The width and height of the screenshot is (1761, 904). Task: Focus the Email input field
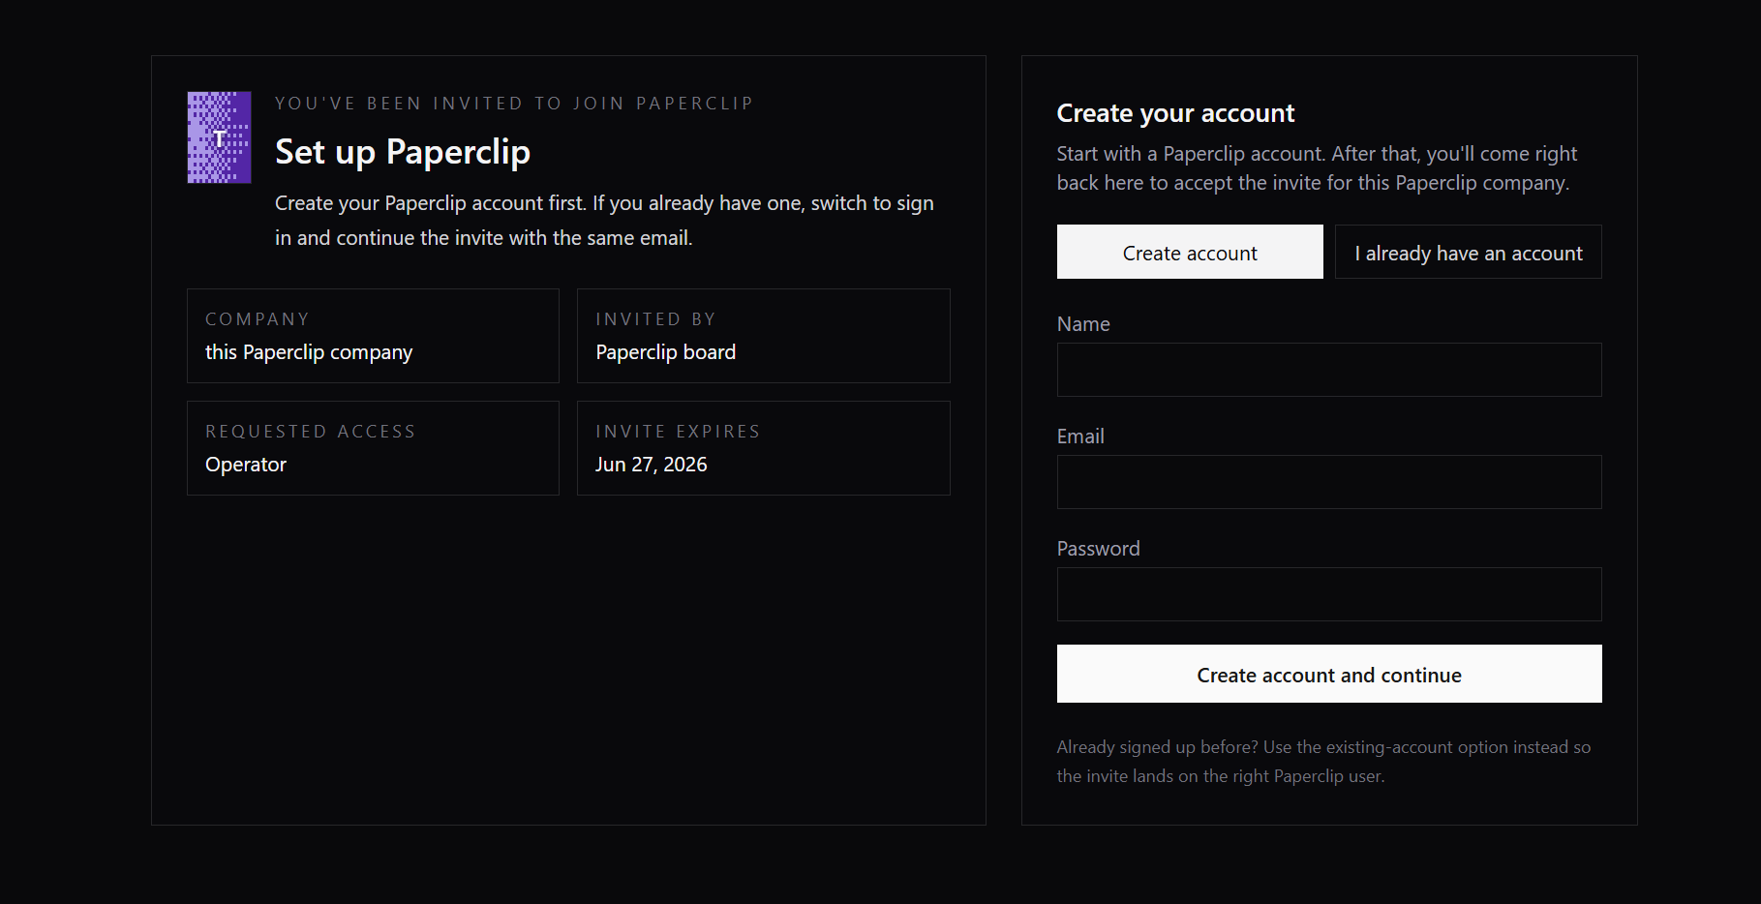(1329, 482)
